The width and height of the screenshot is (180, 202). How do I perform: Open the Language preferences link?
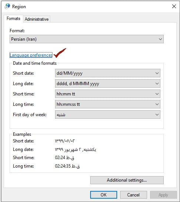pyautogui.click(x=31, y=55)
